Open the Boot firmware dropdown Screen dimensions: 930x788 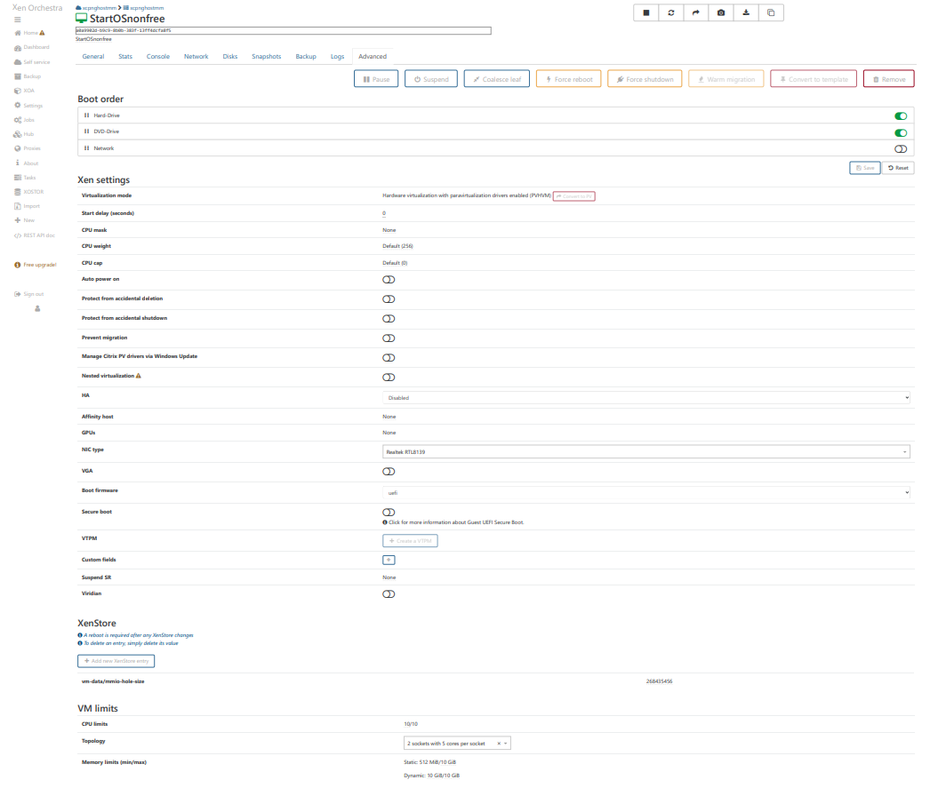[646, 492]
